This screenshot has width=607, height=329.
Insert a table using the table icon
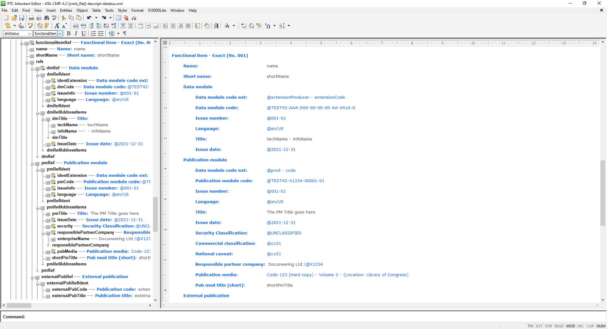click(118, 18)
